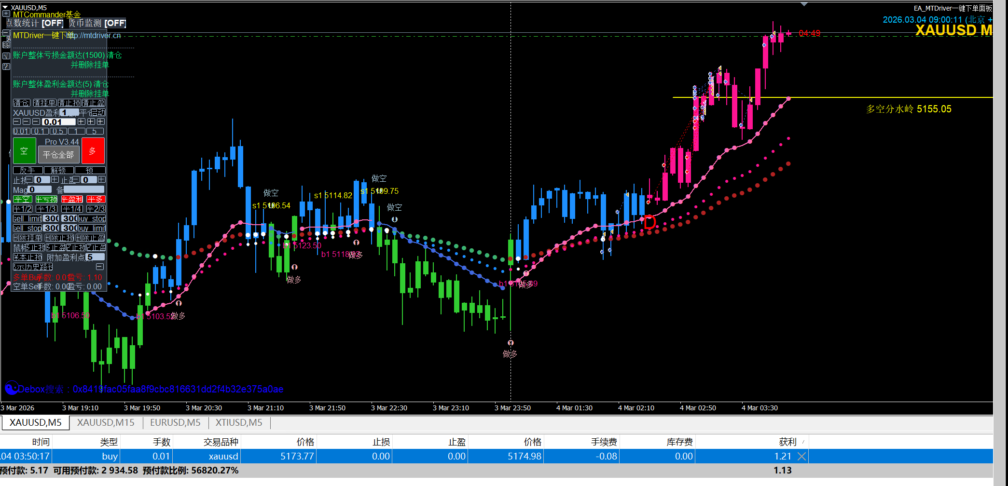The image size is (1008, 486).
Task: Collapse the MTDriver panel with minus box
Action: [x=6, y=33]
